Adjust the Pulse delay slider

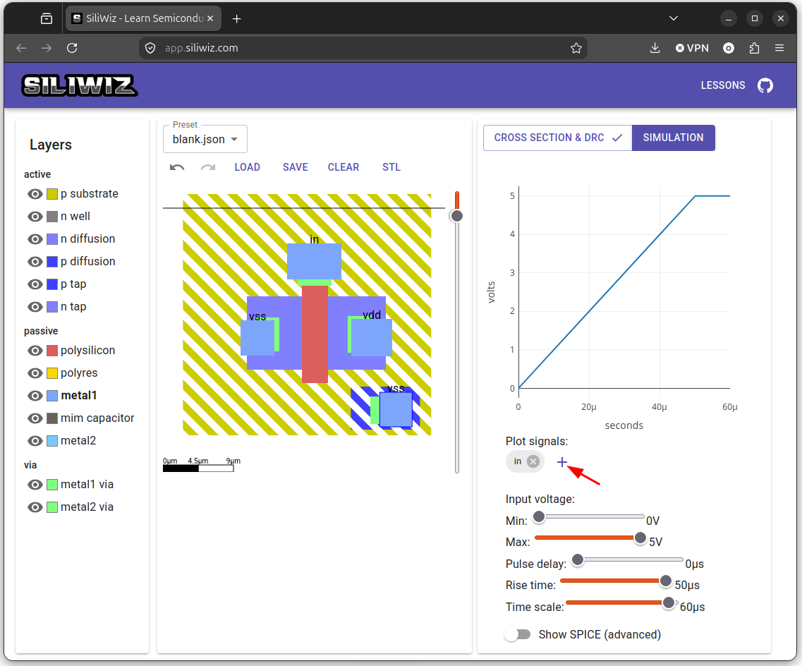click(x=628, y=559)
